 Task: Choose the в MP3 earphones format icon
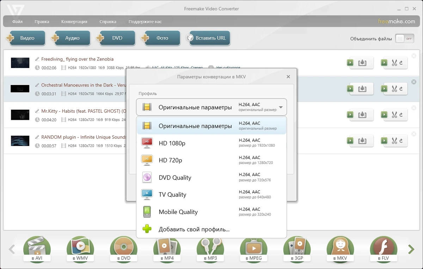[x=210, y=250]
